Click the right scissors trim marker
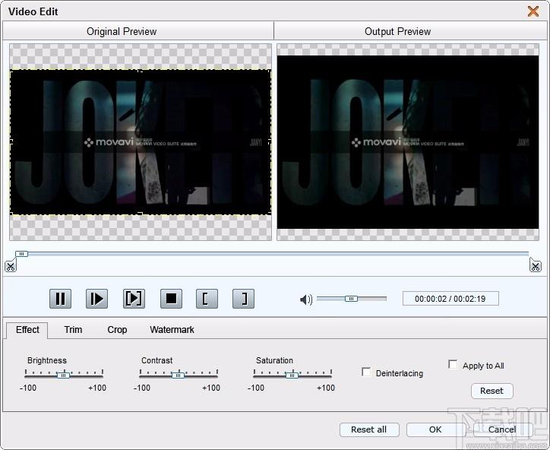The width and height of the screenshot is (550, 450). click(x=536, y=265)
